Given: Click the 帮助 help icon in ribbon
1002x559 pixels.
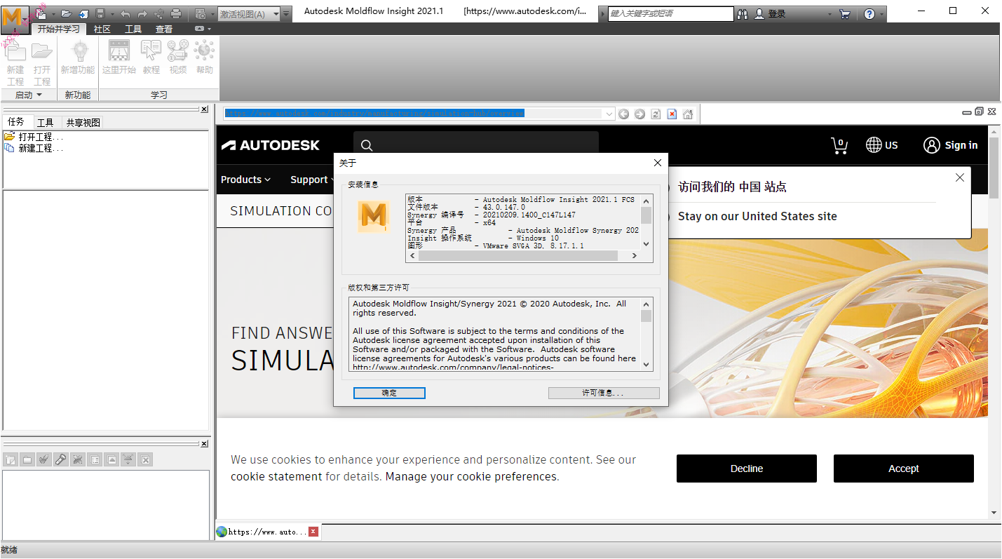Looking at the screenshot, I should [x=205, y=57].
